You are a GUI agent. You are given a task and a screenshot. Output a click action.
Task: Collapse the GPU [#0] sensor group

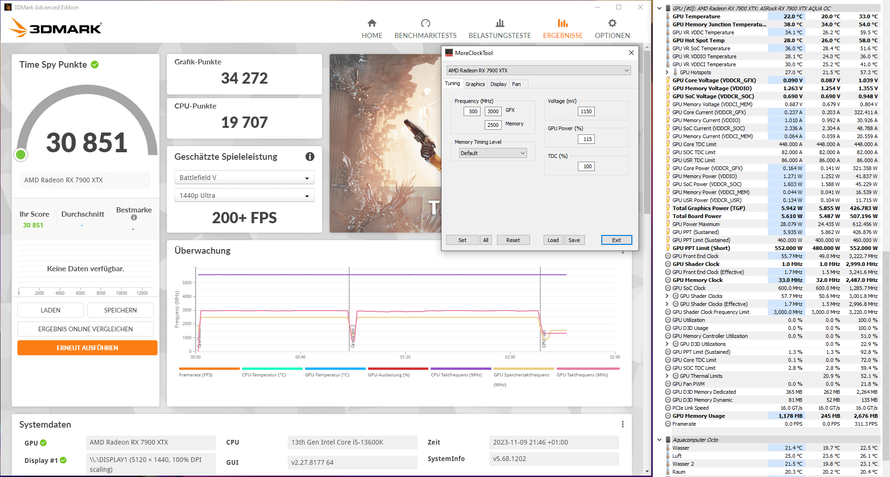click(x=659, y=8)
